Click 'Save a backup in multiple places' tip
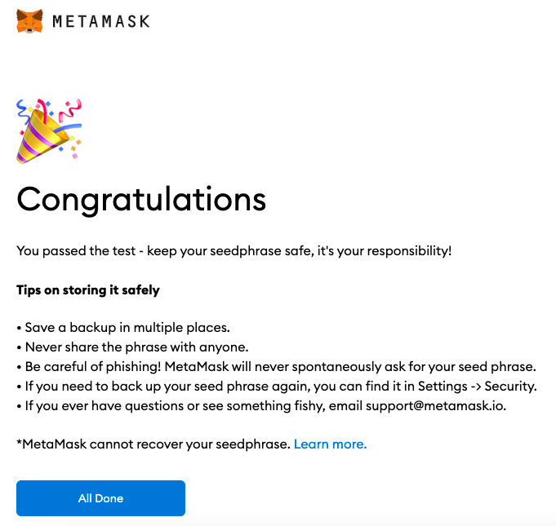The height and width of the screenshot is (526, 556). 127,328
